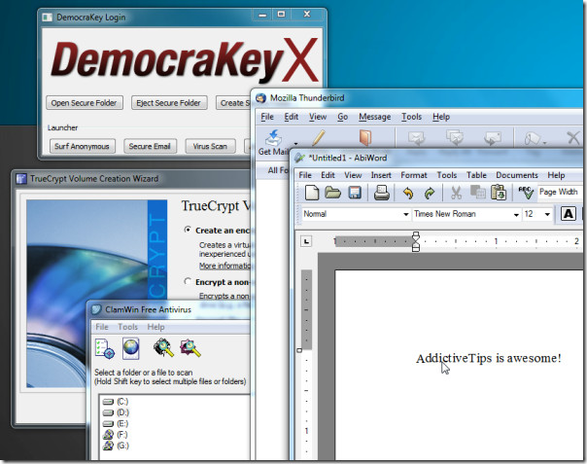Click ClamWin's scan files magnifier icon
This screenshot has width=587, height=464.
[x=190, y=348]
